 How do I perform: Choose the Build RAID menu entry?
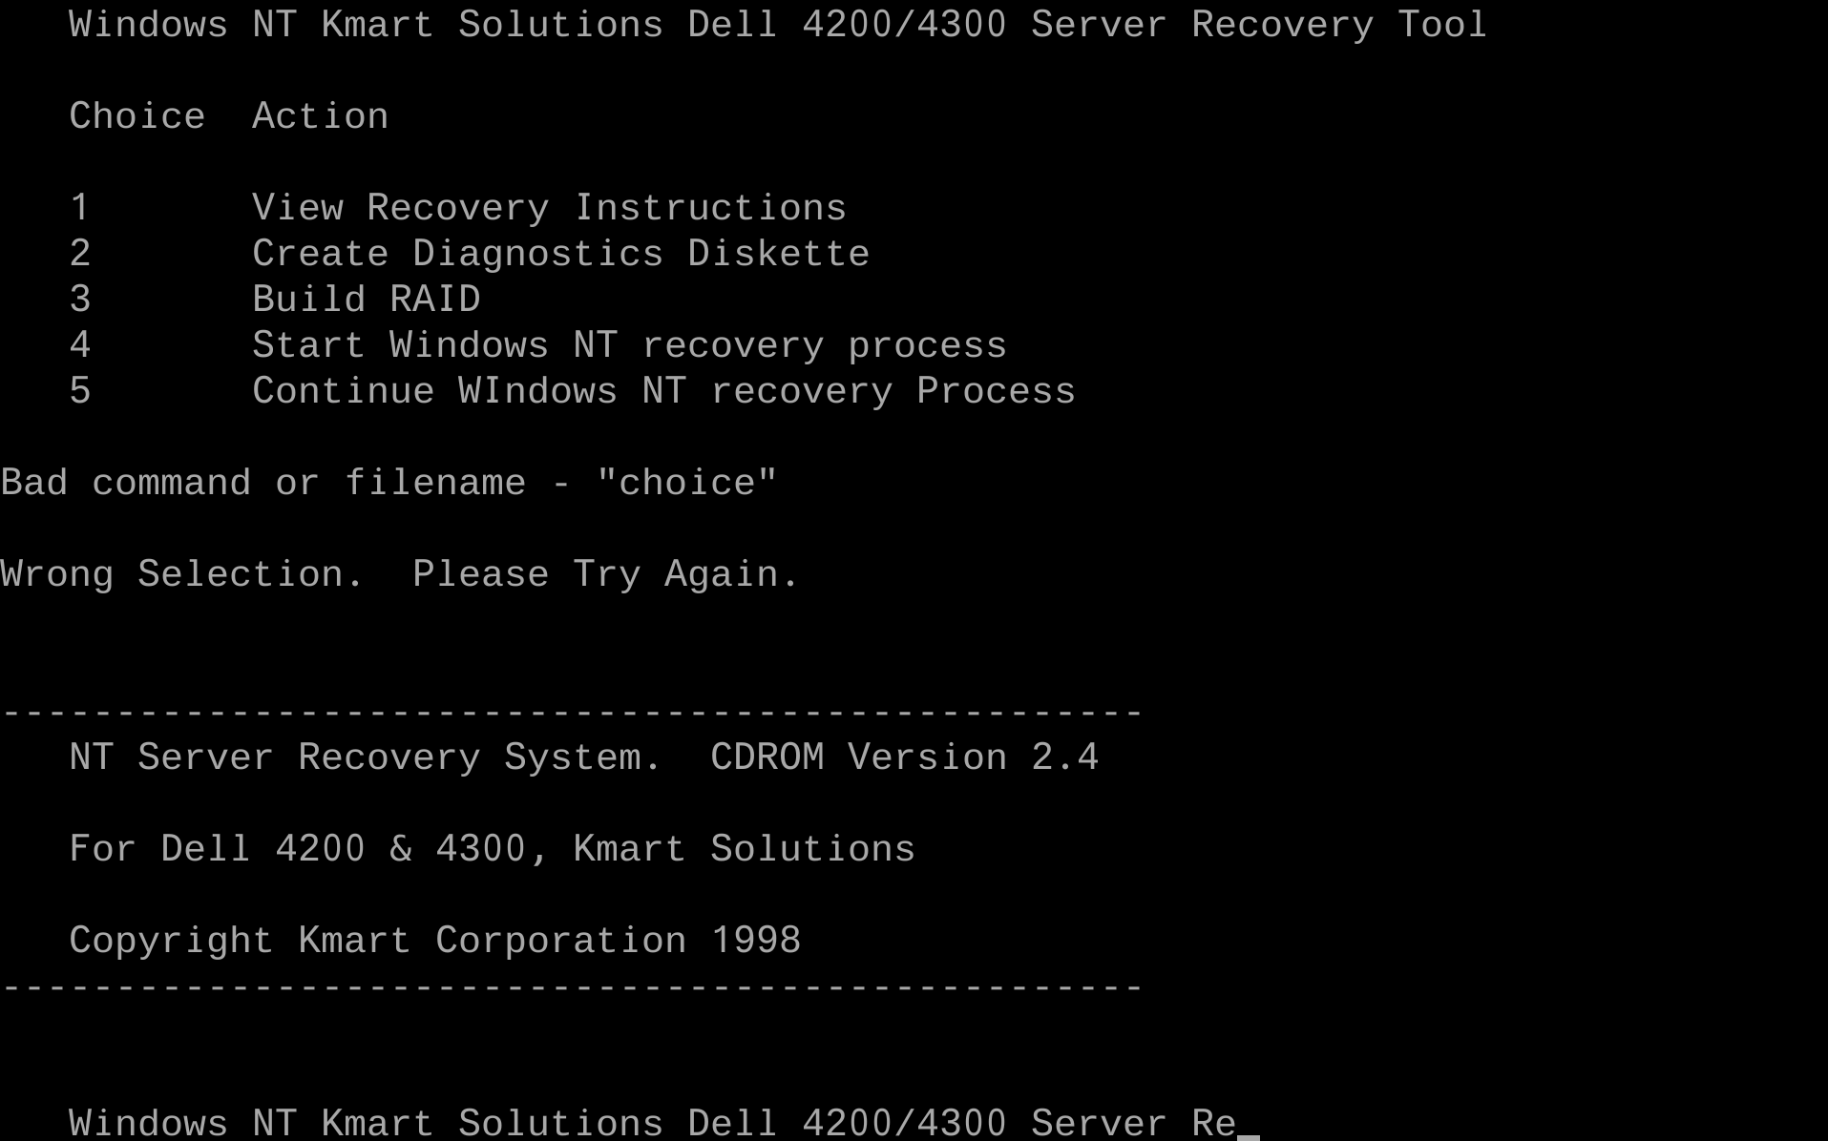[x=366, y=300]
